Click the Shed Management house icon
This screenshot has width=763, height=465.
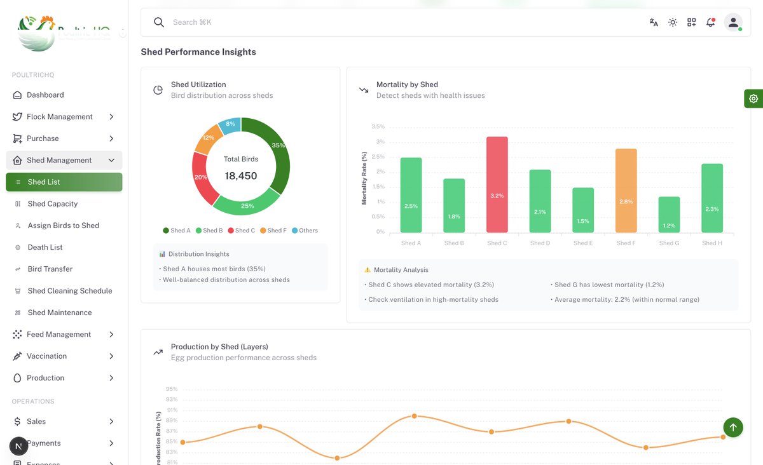click(x=17, y=160)
